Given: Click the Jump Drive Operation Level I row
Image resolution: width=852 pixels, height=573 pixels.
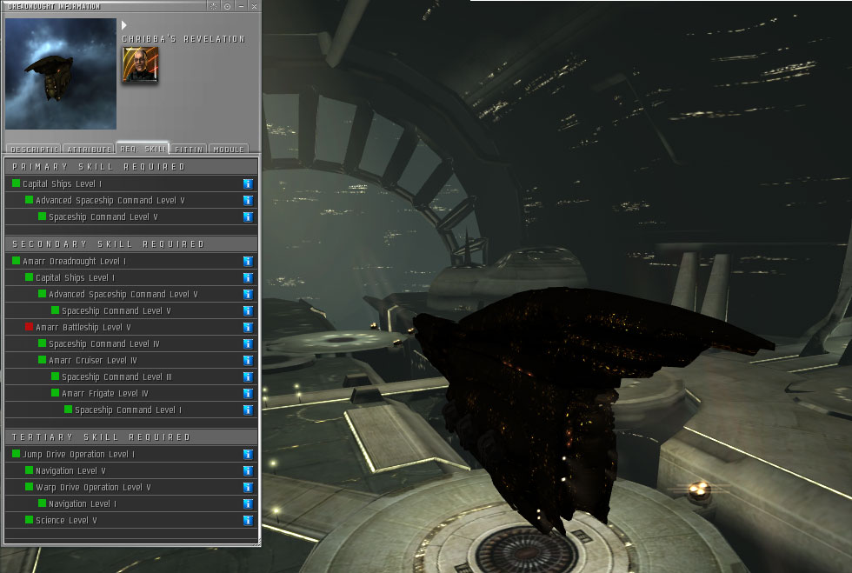Looking at the screenshot, I should click(x=131, y=454).
